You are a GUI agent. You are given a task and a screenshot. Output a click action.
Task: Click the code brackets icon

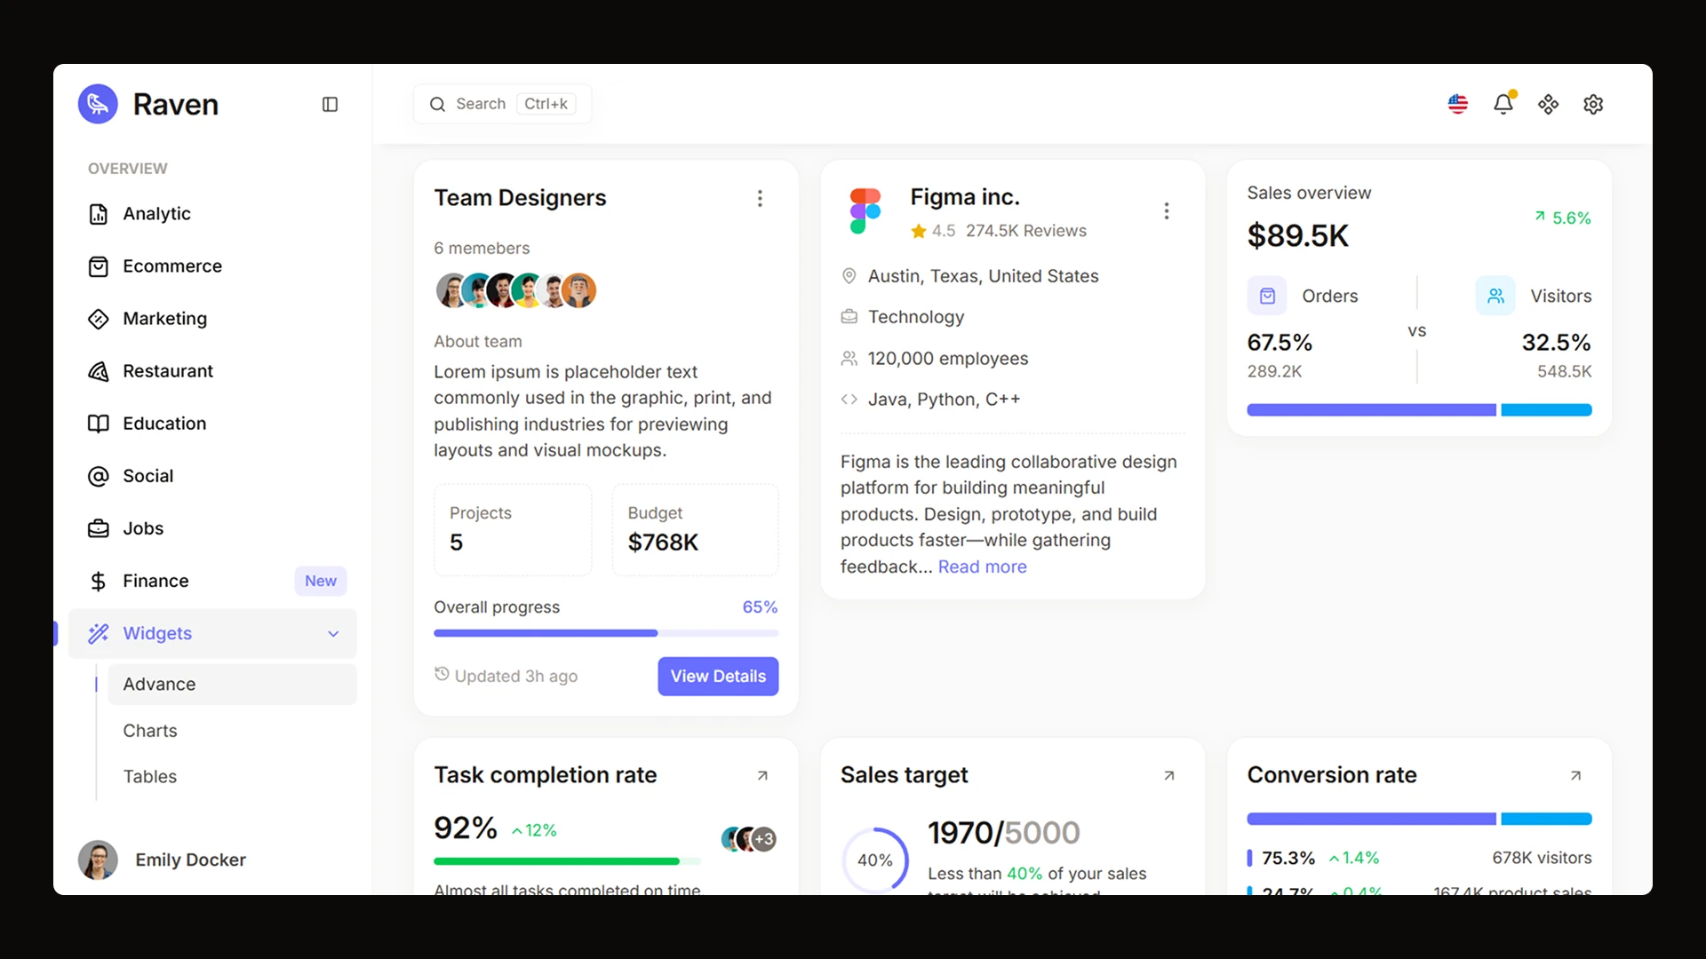[849, 400]
